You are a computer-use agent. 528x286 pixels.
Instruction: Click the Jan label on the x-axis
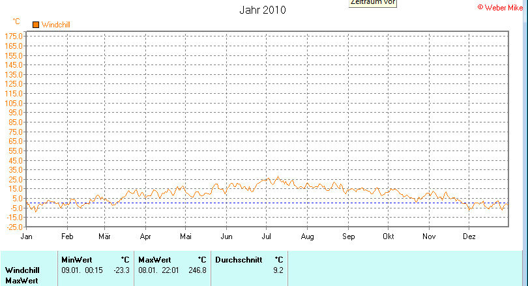click(x=26, y=236)
